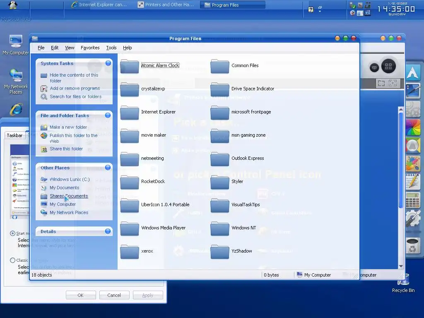Click the Program Files taskbar item
This screenshot has height=318, width=424.
(x=233, y=5)
